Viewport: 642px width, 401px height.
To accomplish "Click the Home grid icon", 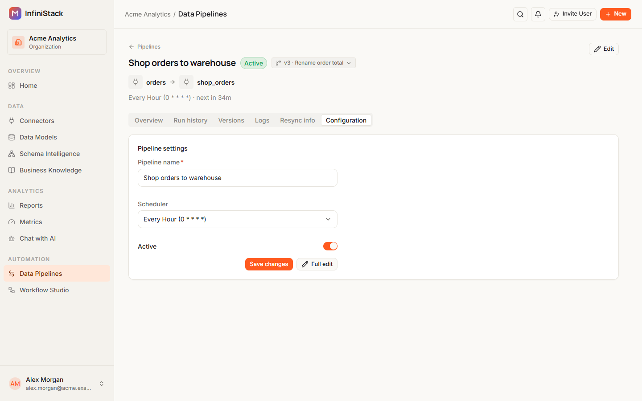I will (x=12, y=86).
